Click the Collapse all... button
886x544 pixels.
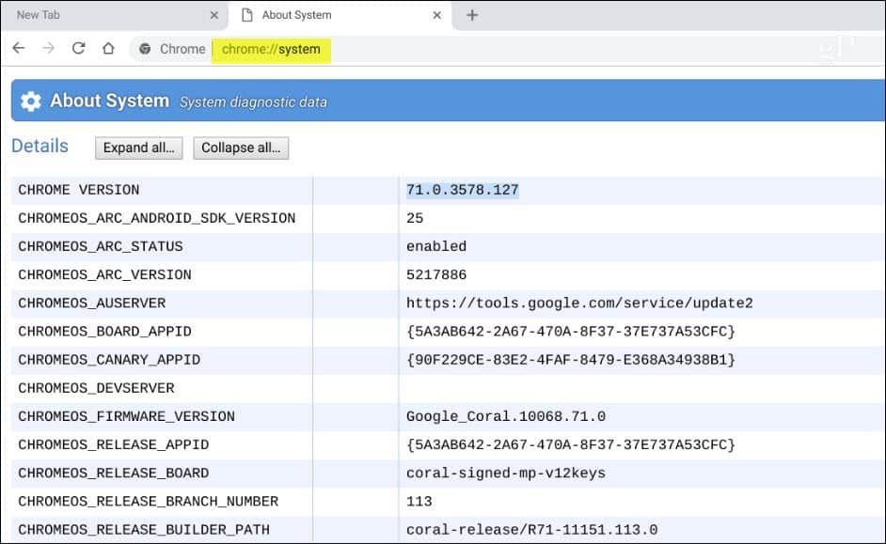[241, 148]
